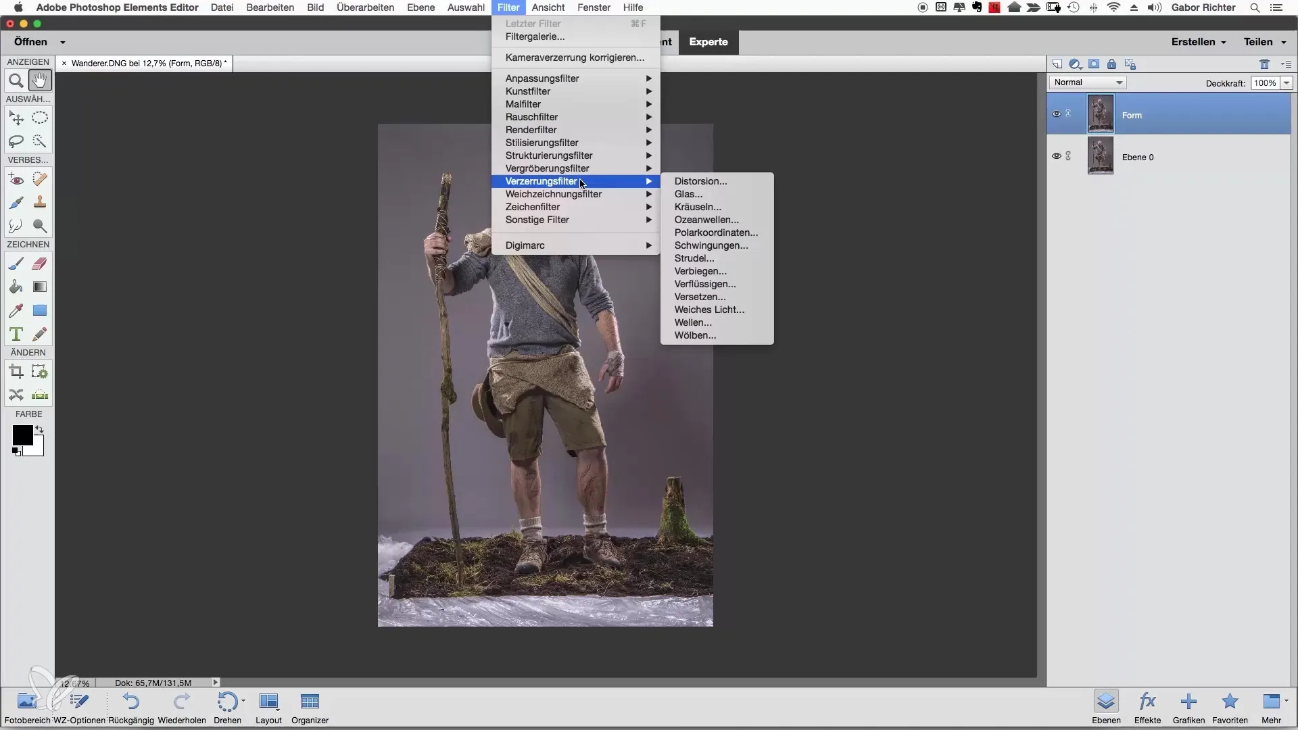The width and height of the screenshot is (1298, 730).
Task: Open the Teilen dropdown
Action: pyautogui.click(x=1264, y=42)
